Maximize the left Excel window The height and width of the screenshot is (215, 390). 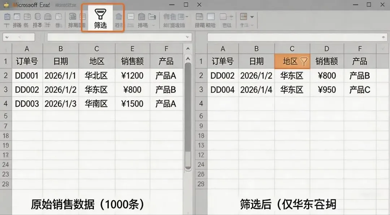[186, 4]
